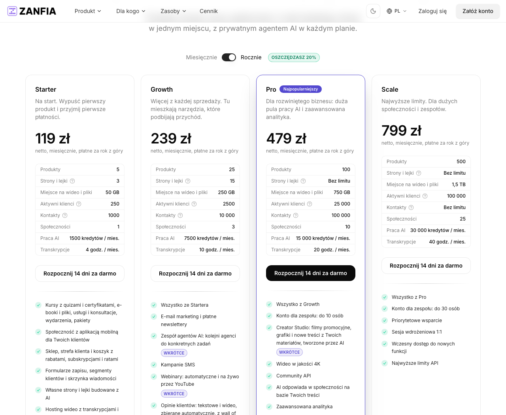Open help icon next to Starter Aktywni klienci
The image size is (506, 415).
pyautogui.click(x=79, y=204)
